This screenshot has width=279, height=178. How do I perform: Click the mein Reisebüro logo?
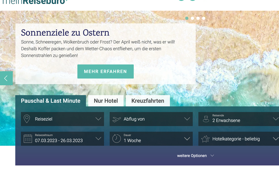[35, 2]
